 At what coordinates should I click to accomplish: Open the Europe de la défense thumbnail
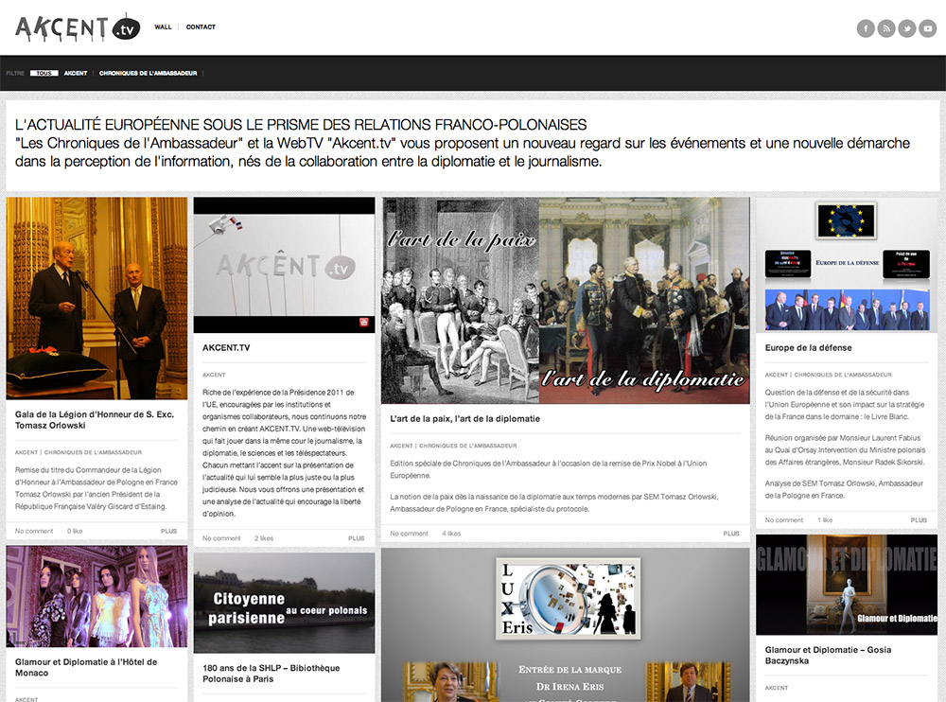pos(847,265)
